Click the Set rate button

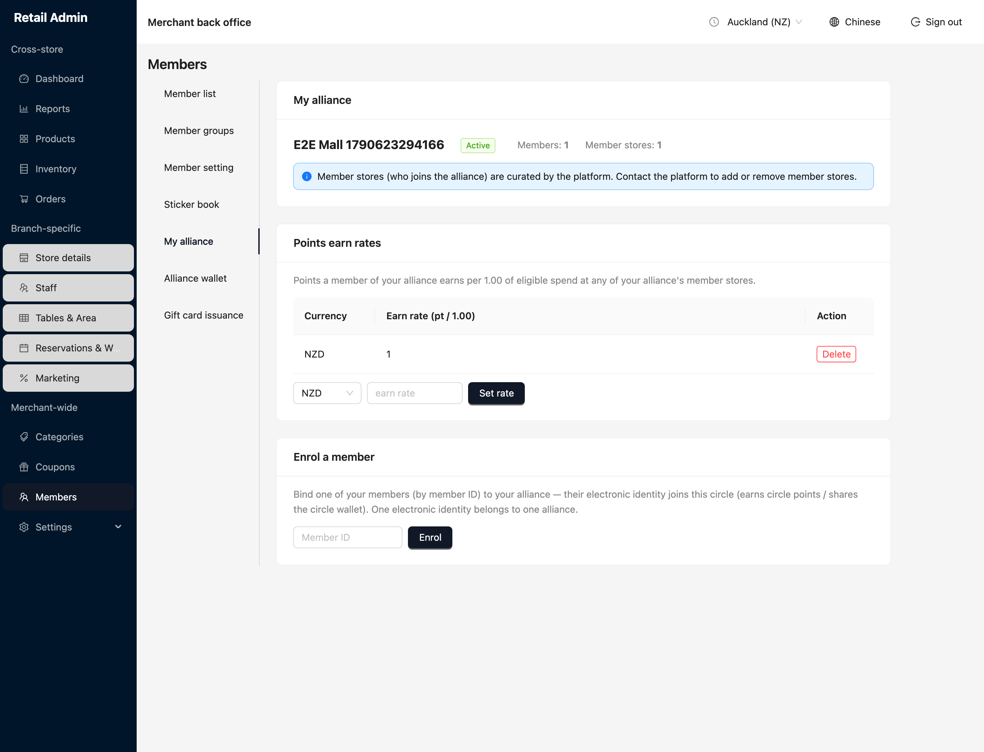496,393
